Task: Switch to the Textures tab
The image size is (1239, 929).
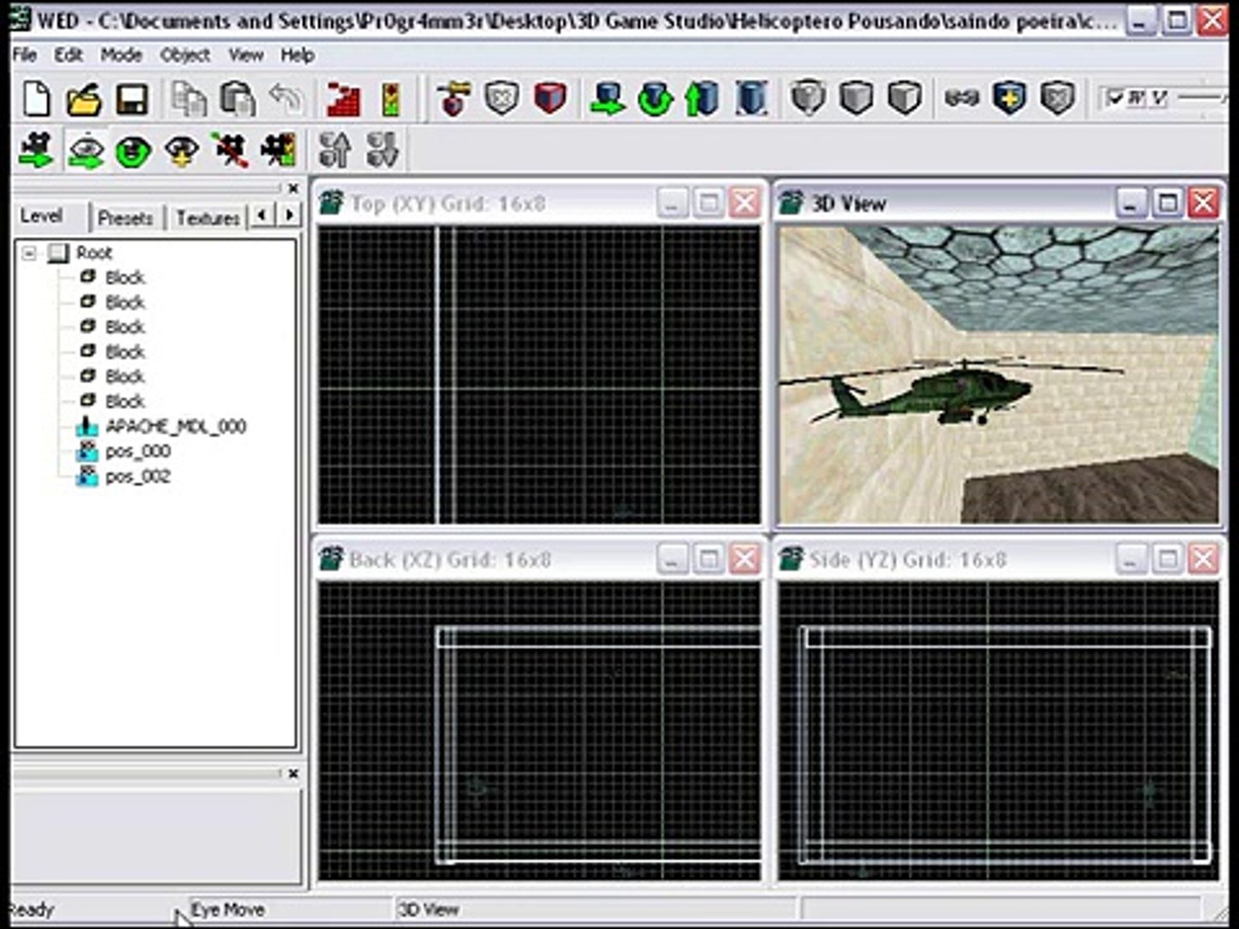Action: pos(207,218)
